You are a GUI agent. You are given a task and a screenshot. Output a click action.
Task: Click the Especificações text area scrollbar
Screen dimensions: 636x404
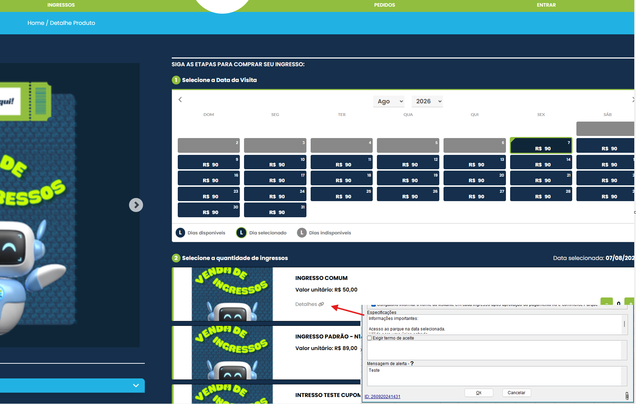tap(624, 324)
